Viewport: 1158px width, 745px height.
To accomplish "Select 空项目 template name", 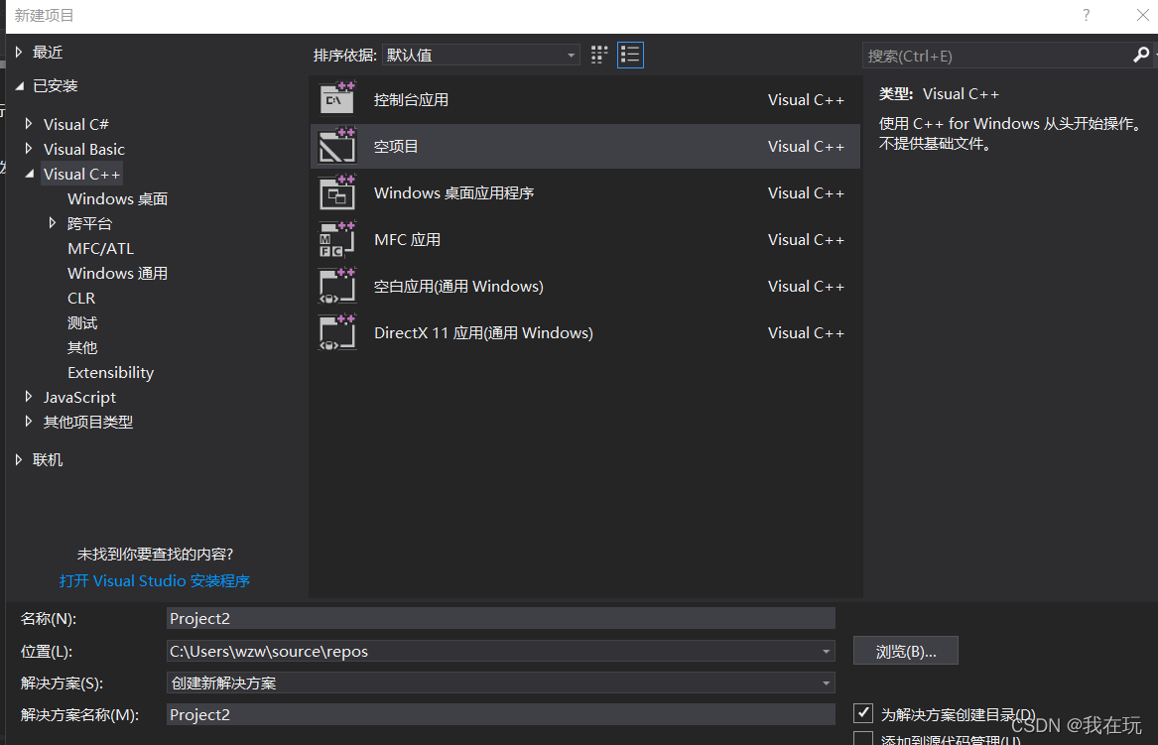I will [x=396, y=146].
